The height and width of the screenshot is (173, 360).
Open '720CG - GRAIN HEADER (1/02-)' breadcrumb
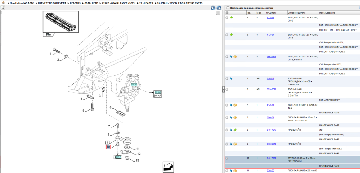(118, 3)
